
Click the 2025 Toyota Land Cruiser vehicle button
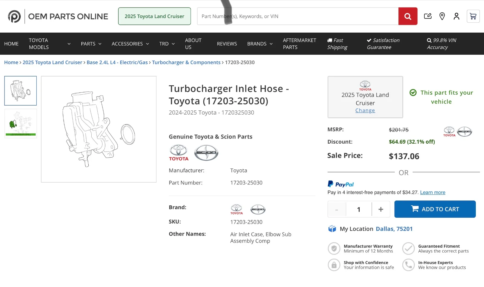tap(155, 16)
